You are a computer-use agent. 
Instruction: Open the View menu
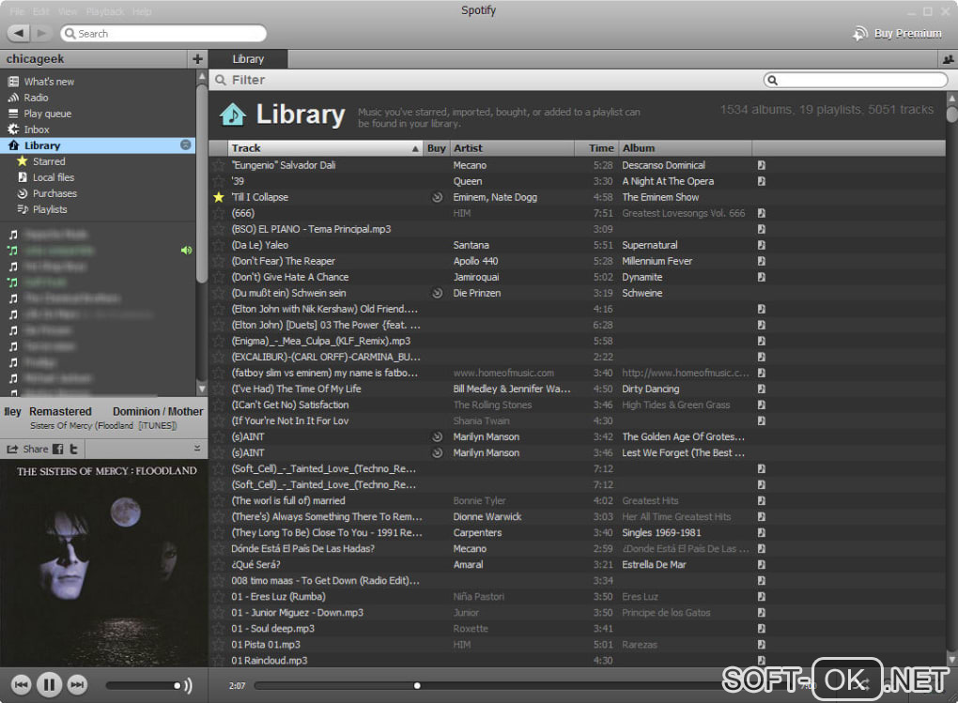click(x=68, y=11)
